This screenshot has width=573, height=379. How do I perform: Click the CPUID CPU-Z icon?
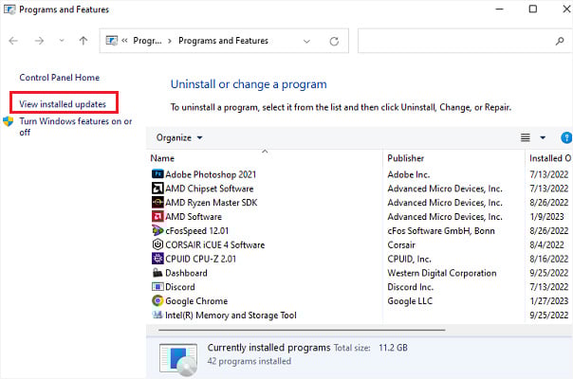pyautogui.click(x=157, y=259)
